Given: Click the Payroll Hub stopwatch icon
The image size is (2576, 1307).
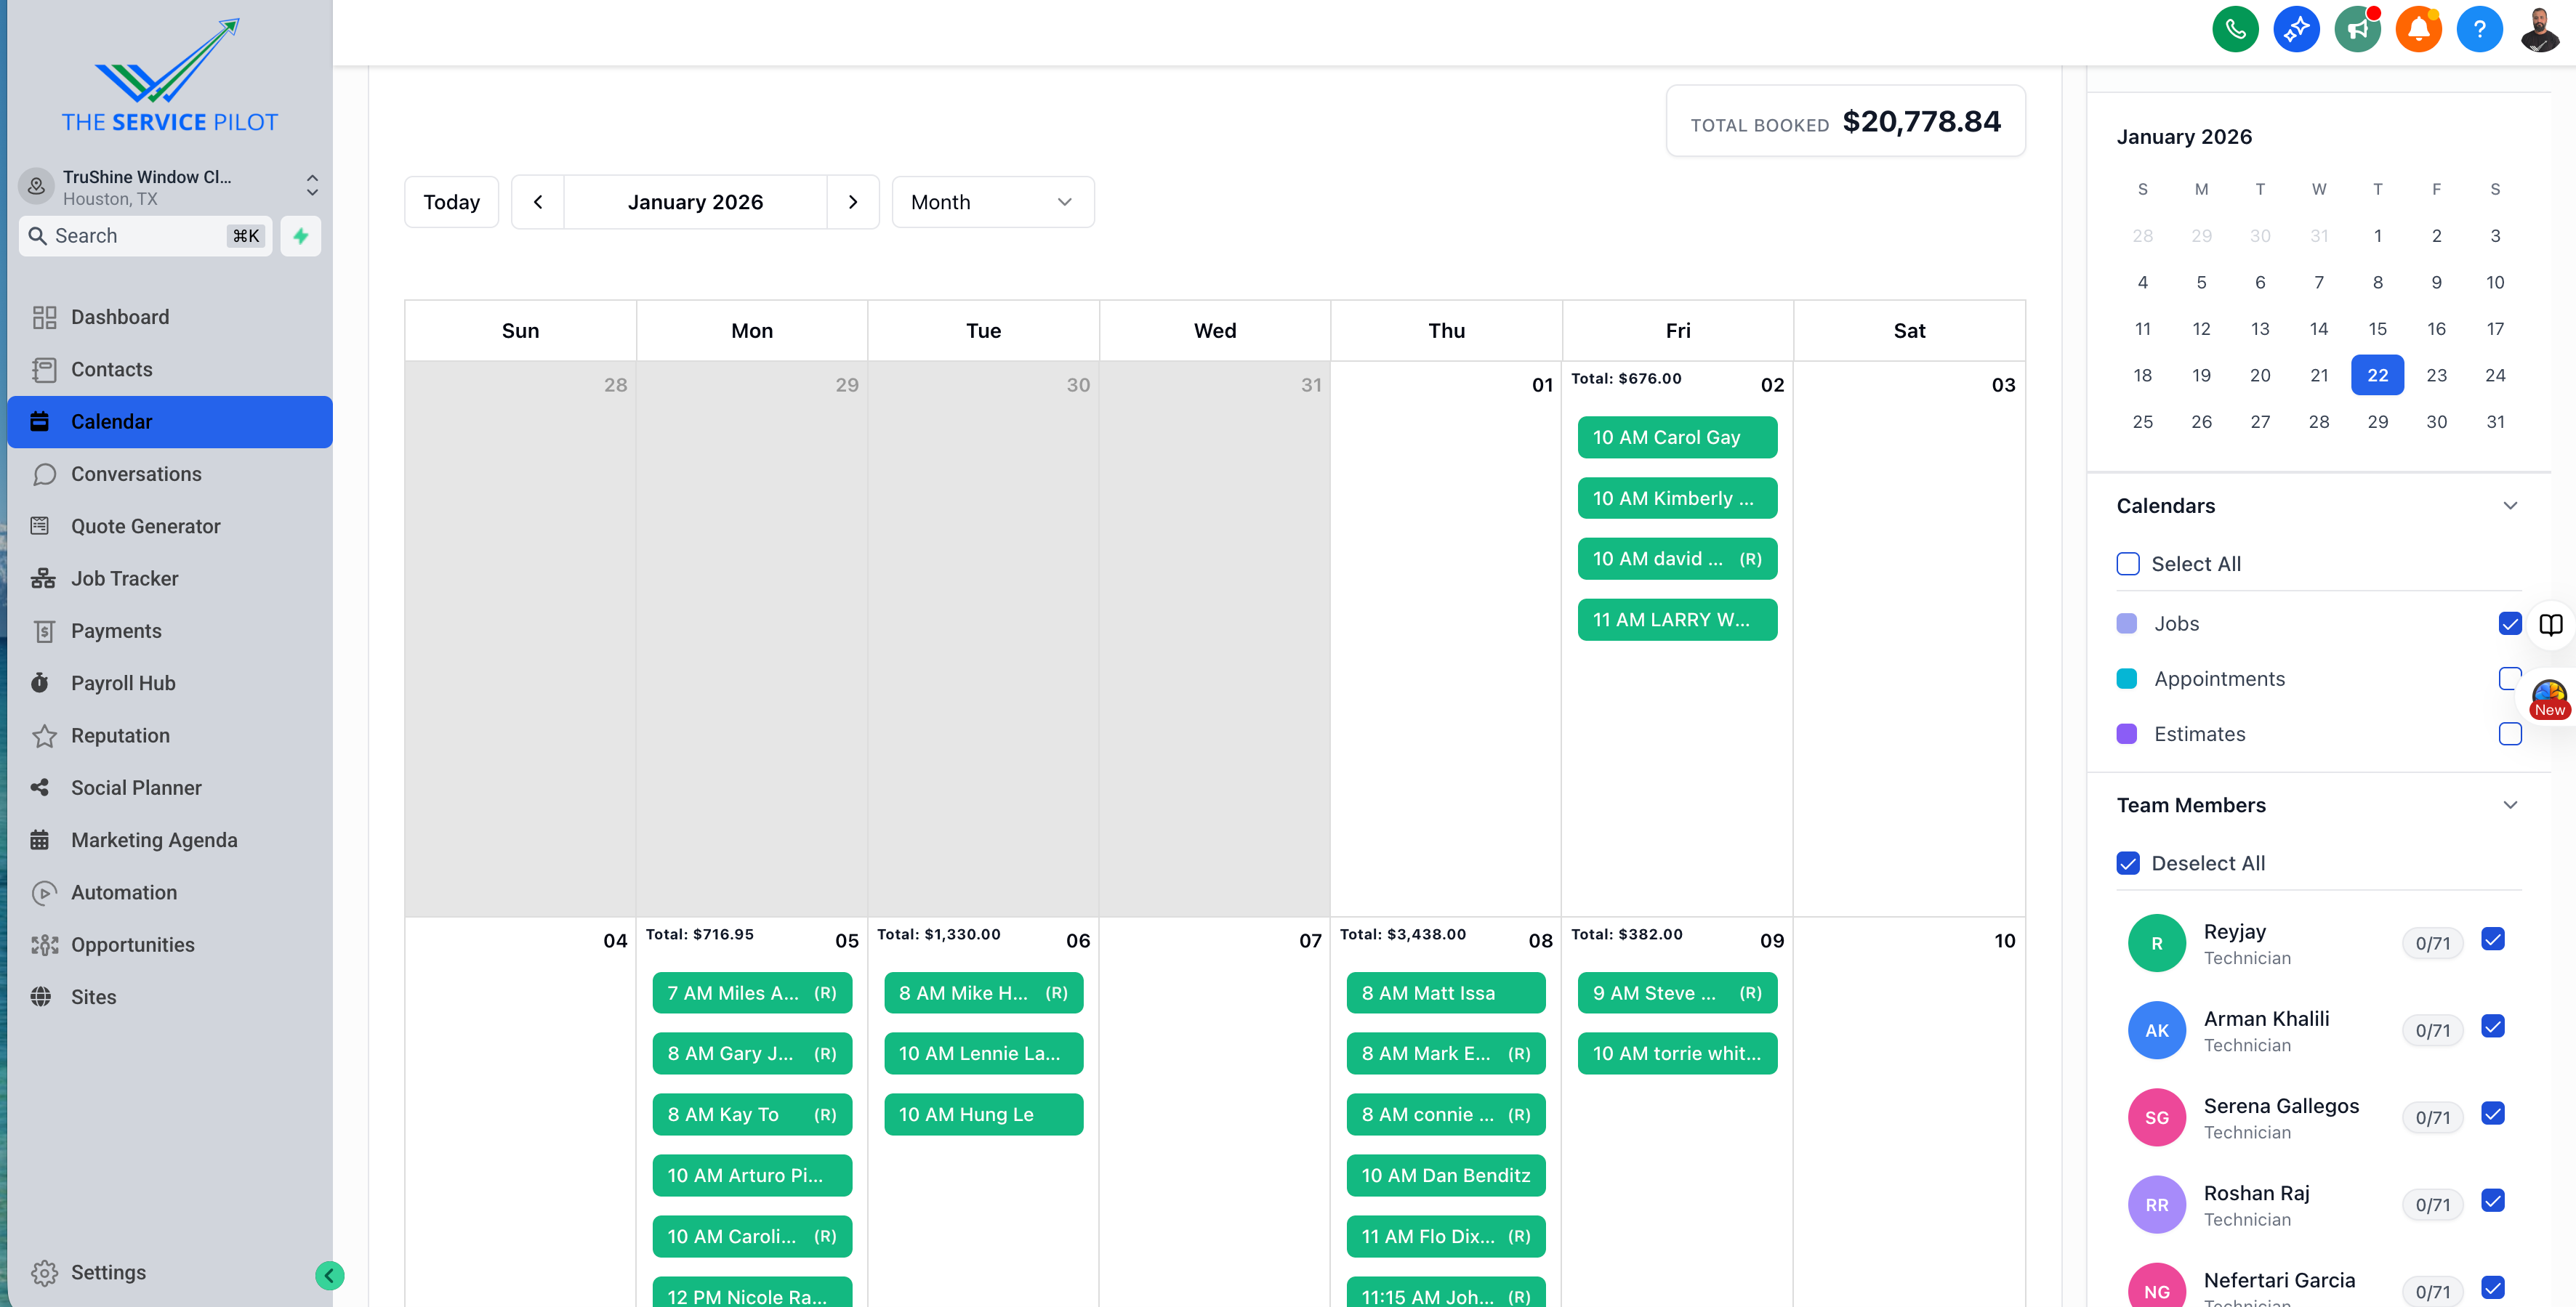Looking at the screenshot, I should pyautogui.click(x=40, y=684).
